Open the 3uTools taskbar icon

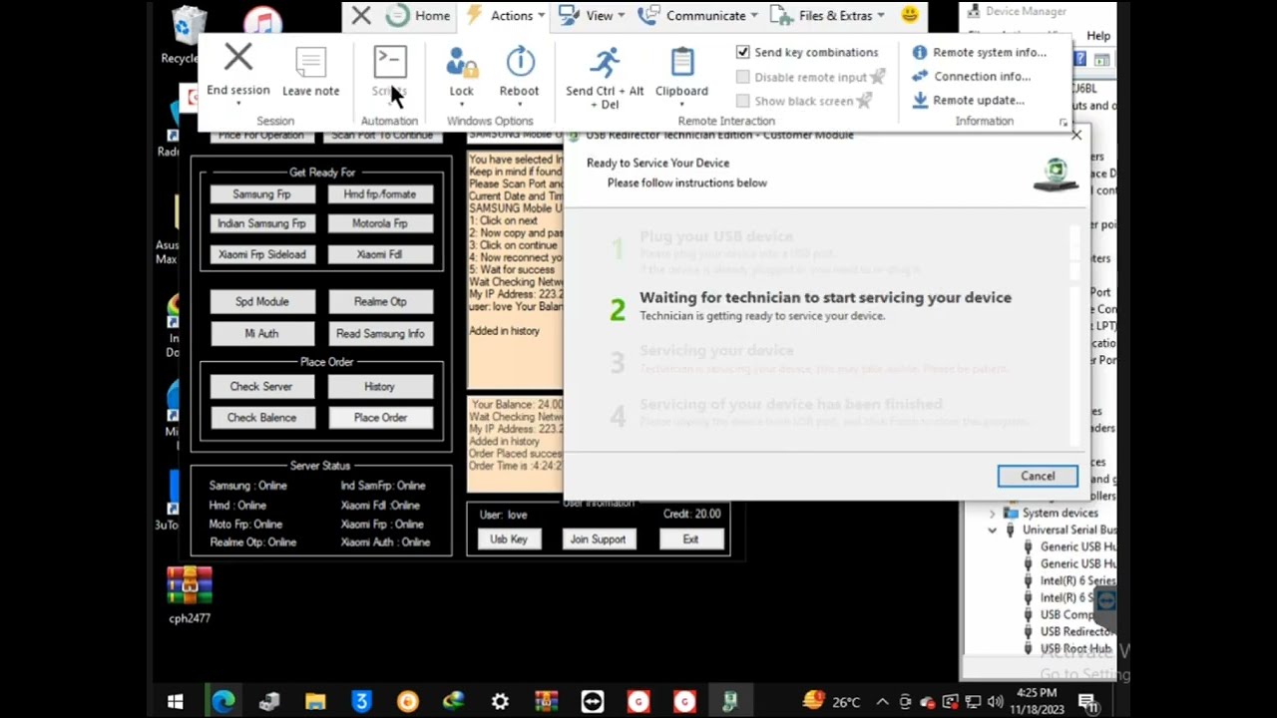pyautogui.click(x=361, y=702)
